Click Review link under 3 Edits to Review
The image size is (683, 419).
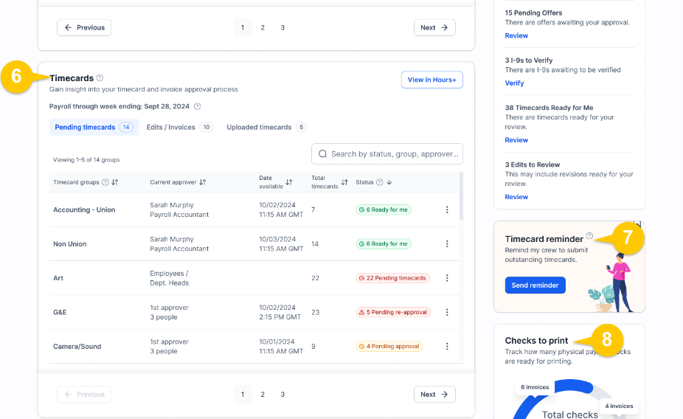click(x=516, y=197)
